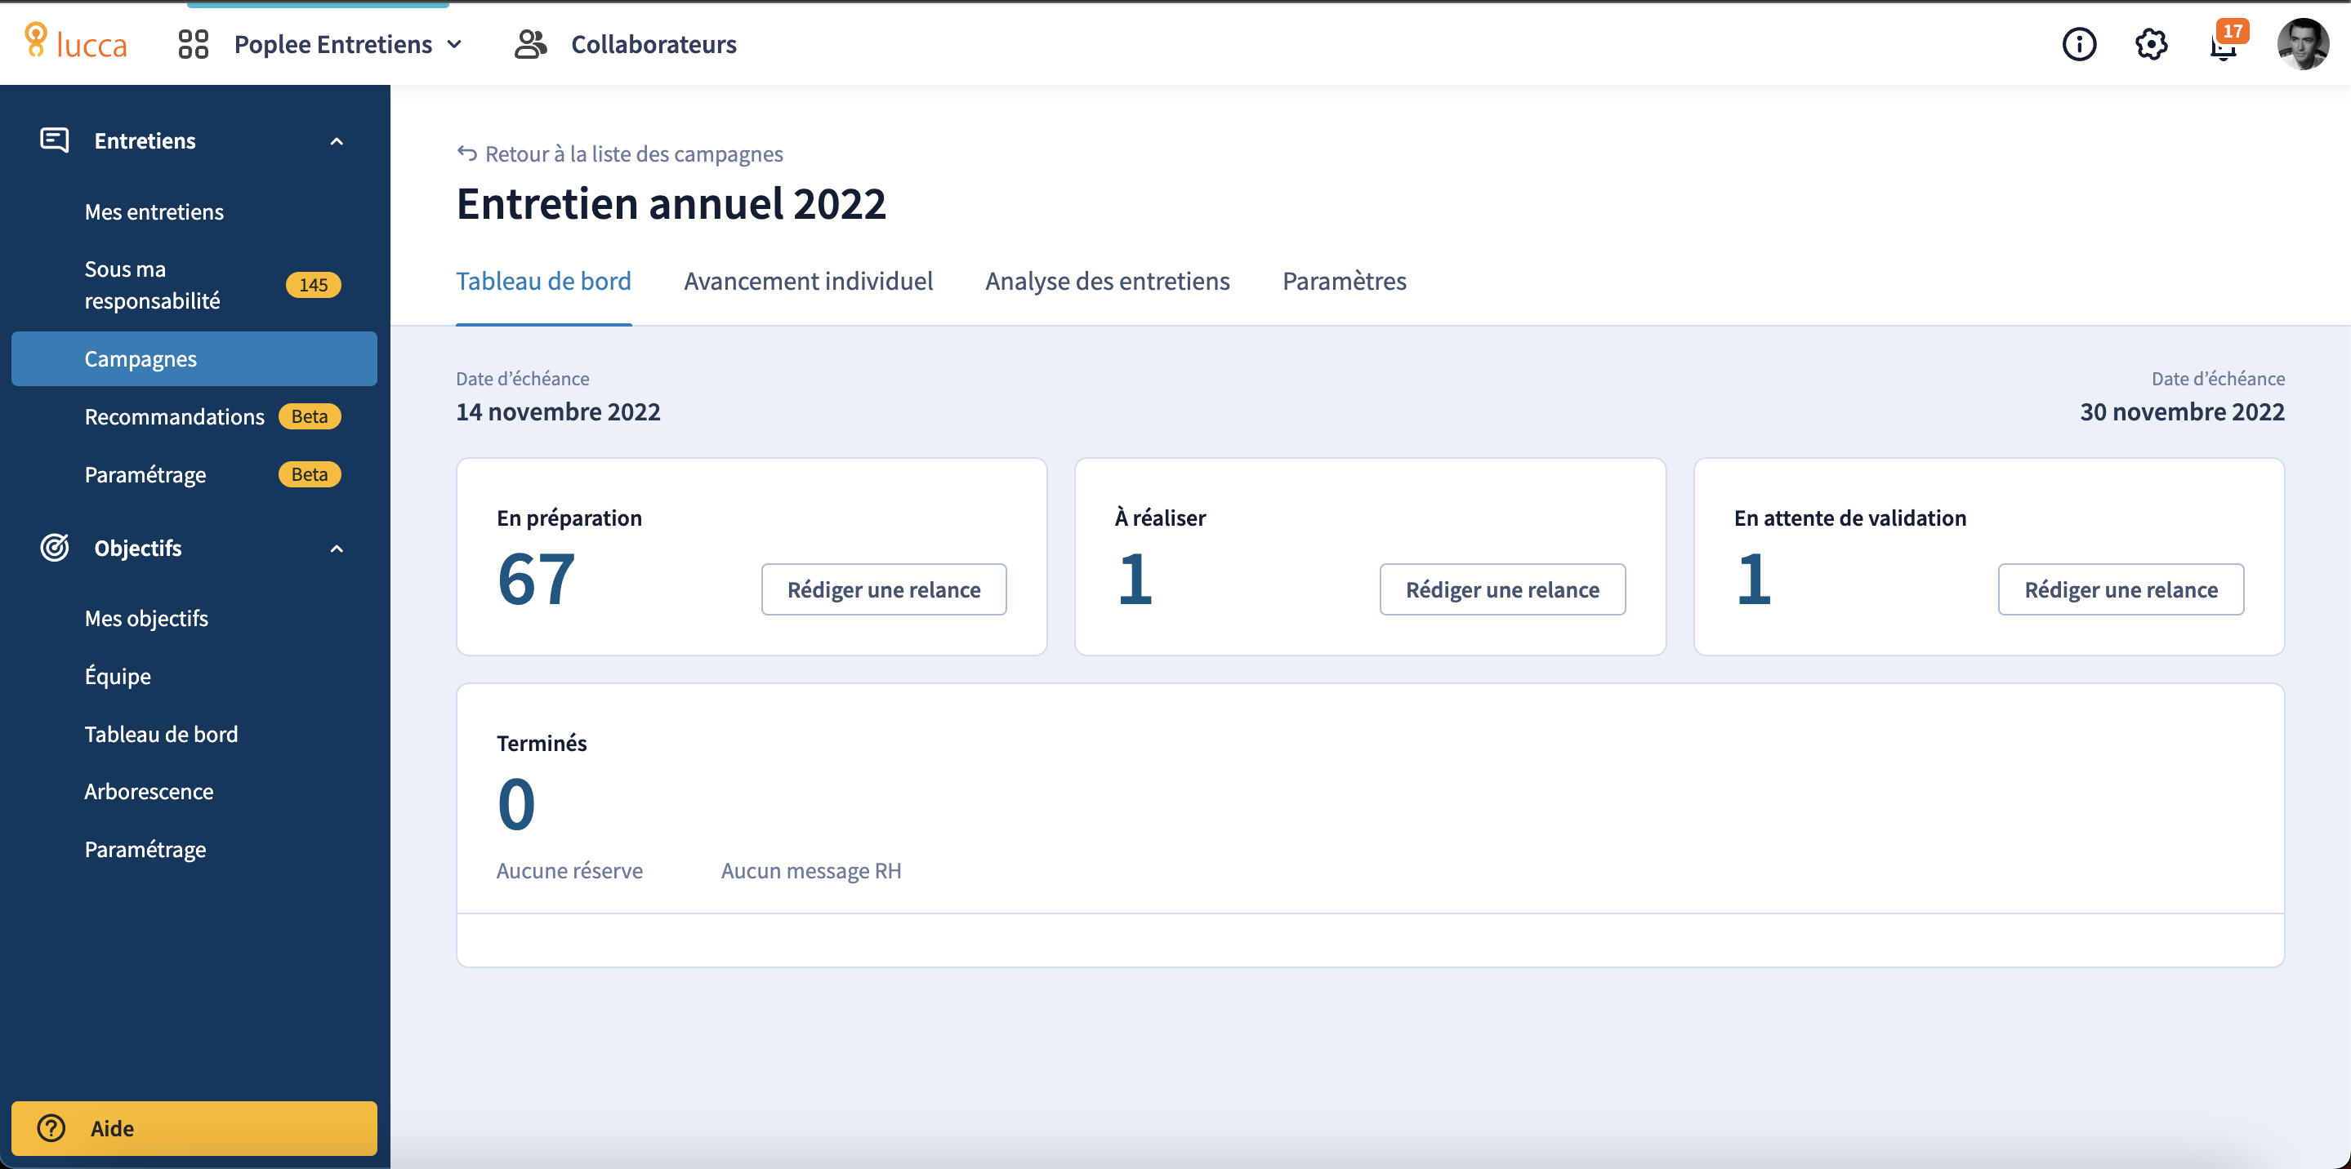2351x1169 pixels.
Task: Collapse the Entretiens section chevron
Action: 337,141
